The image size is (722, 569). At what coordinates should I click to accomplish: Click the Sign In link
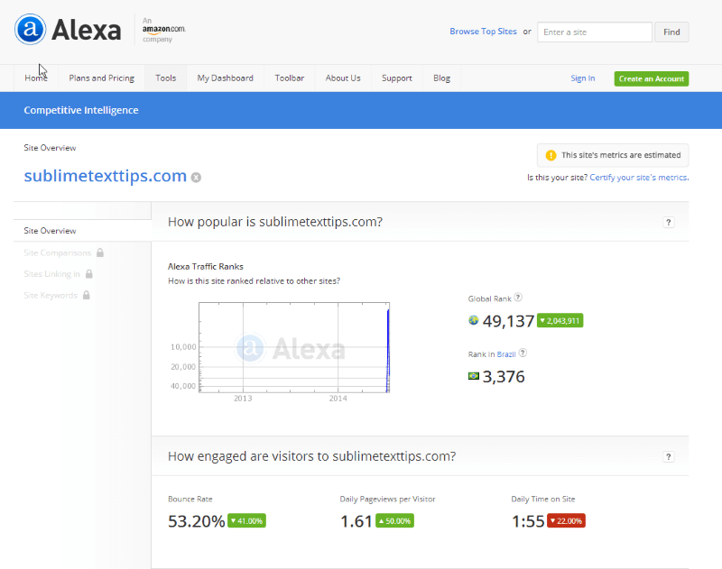pos(583,78)
